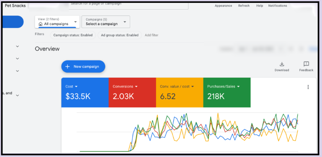Click the home icon beside All campaigns

tap(41, 24)
